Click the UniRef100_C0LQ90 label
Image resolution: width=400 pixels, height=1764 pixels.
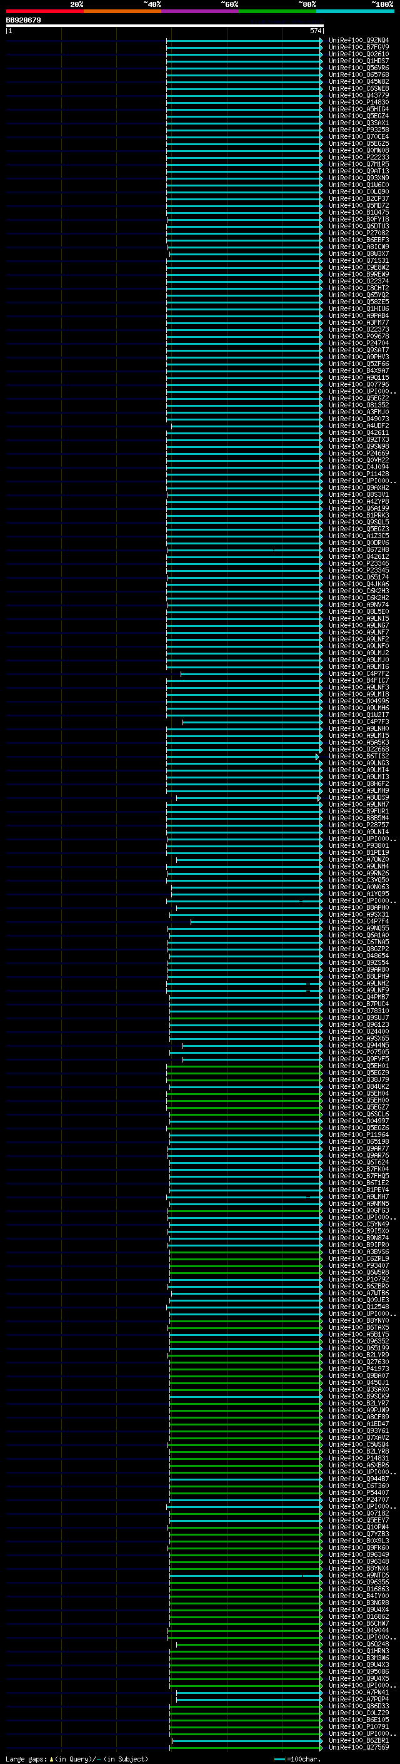(359, 191)
